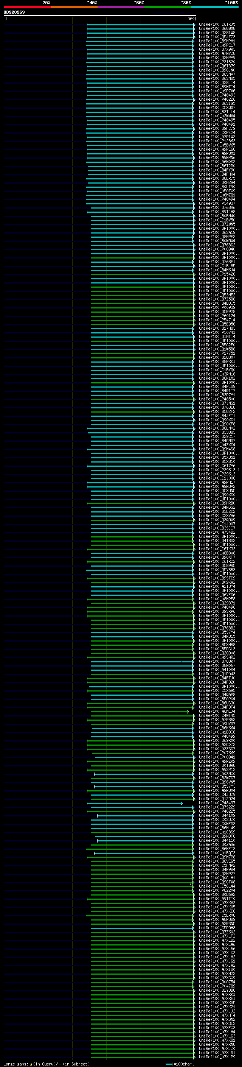This screenshot has width=242, height=1067.
Task: Open hit UniRef100_C6T7V6
Action: click(x=217, y=466)
